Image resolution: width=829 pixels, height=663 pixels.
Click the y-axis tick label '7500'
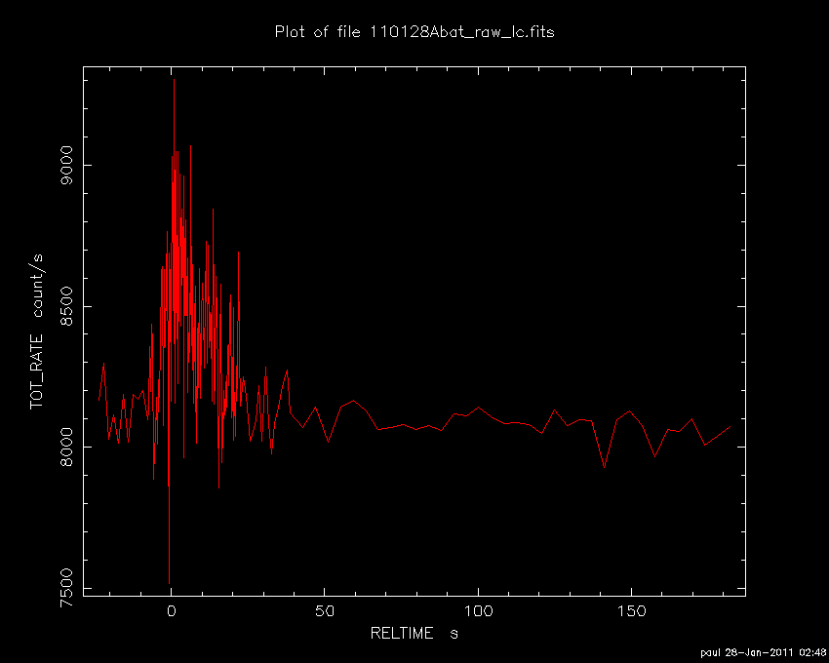click(x=67, y=588)
